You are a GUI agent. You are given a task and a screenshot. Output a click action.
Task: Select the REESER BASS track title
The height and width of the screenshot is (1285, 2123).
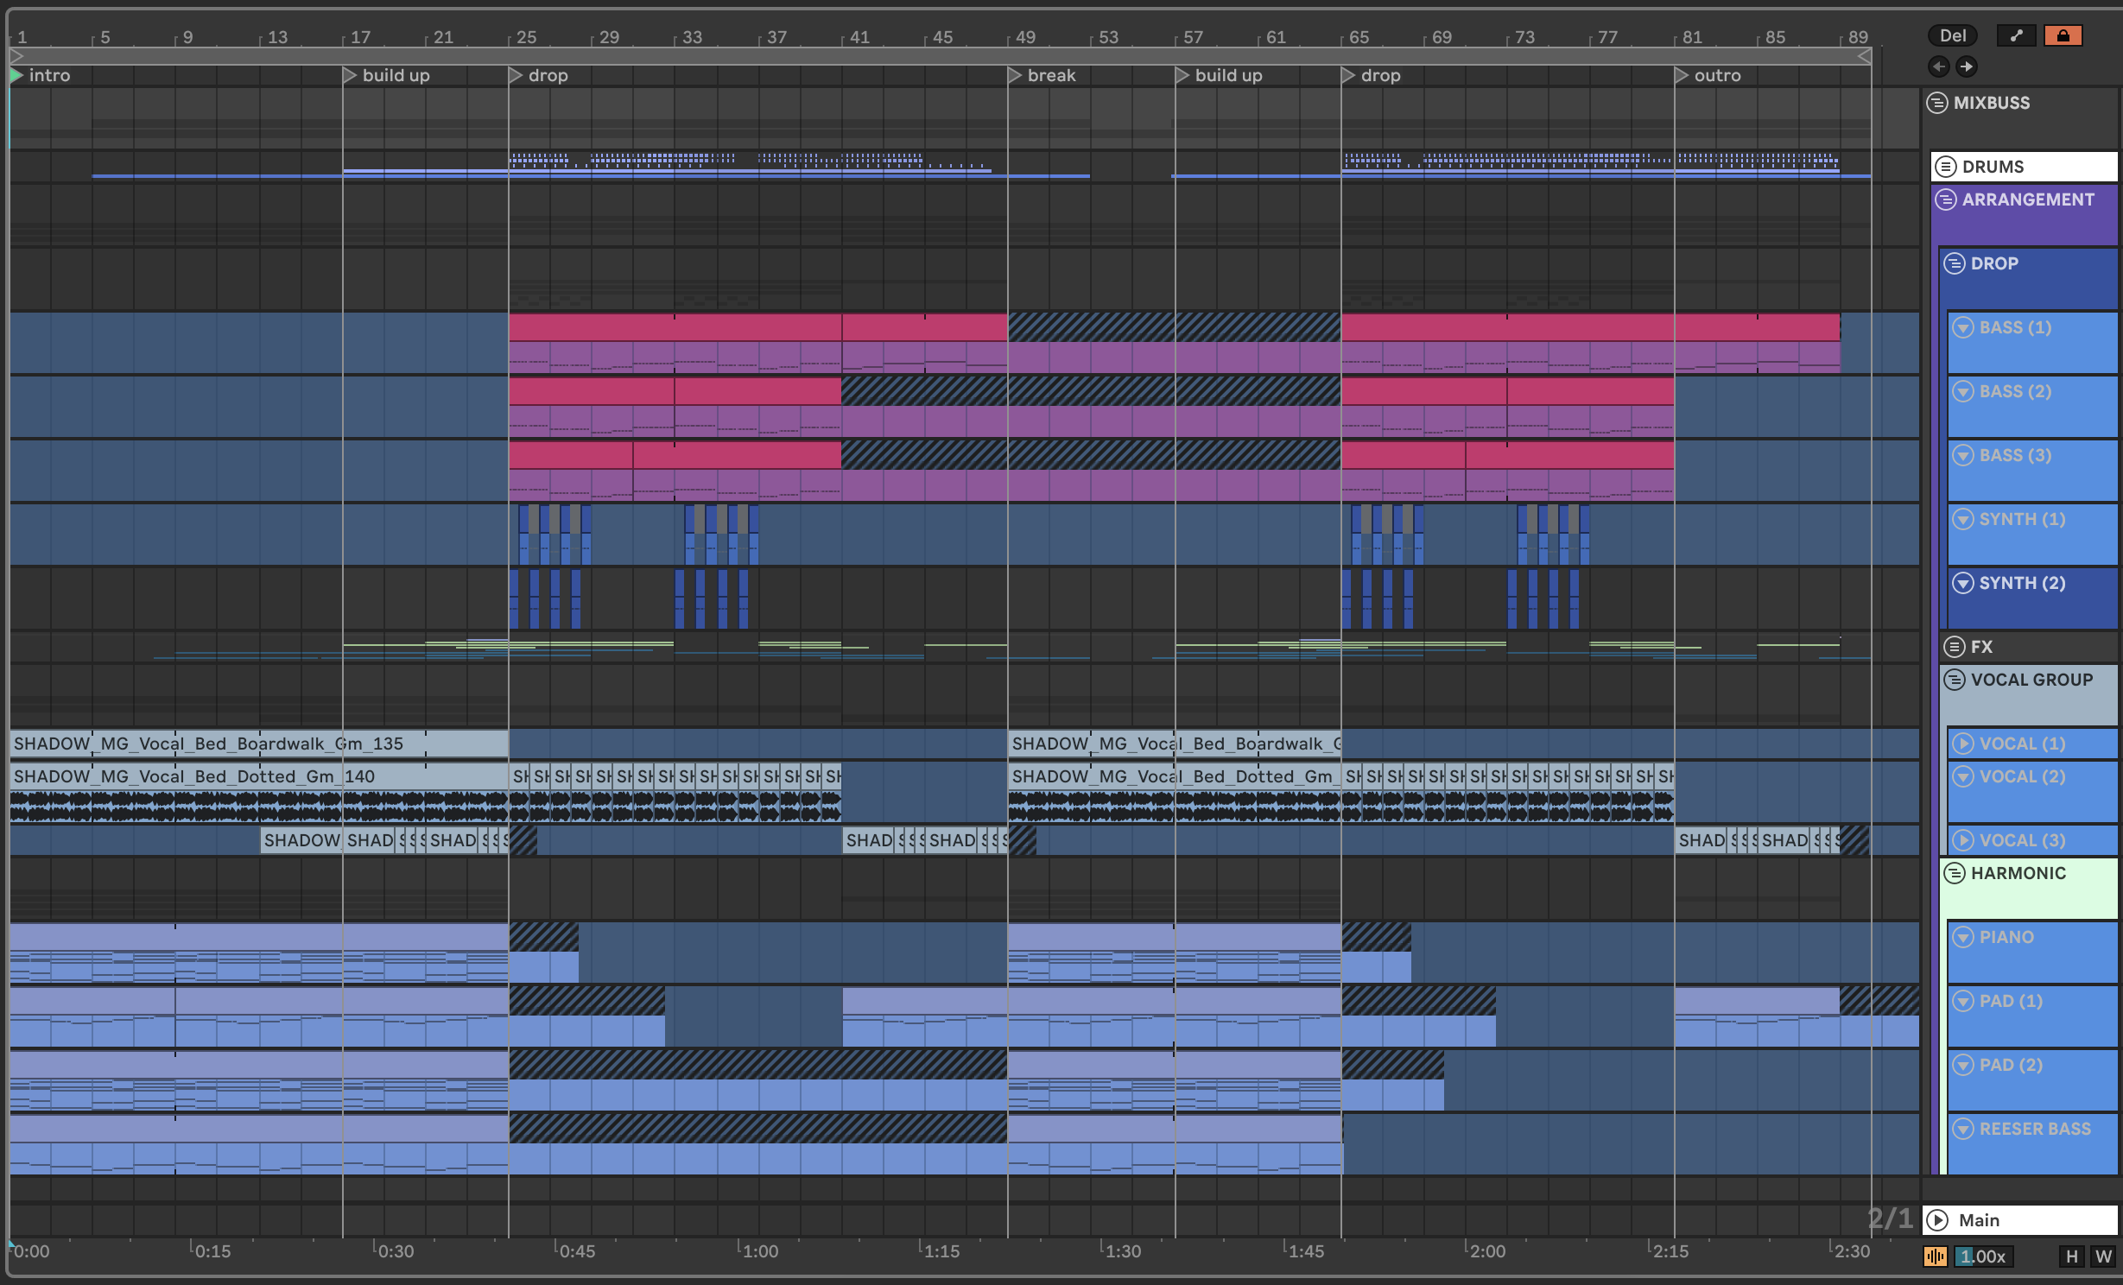tap(2034, 1129)
